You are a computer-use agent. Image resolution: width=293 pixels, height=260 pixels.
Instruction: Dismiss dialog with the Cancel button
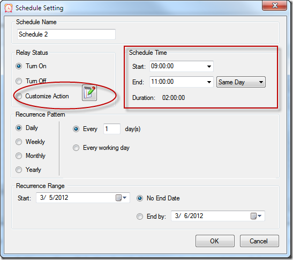pos(259,241)
